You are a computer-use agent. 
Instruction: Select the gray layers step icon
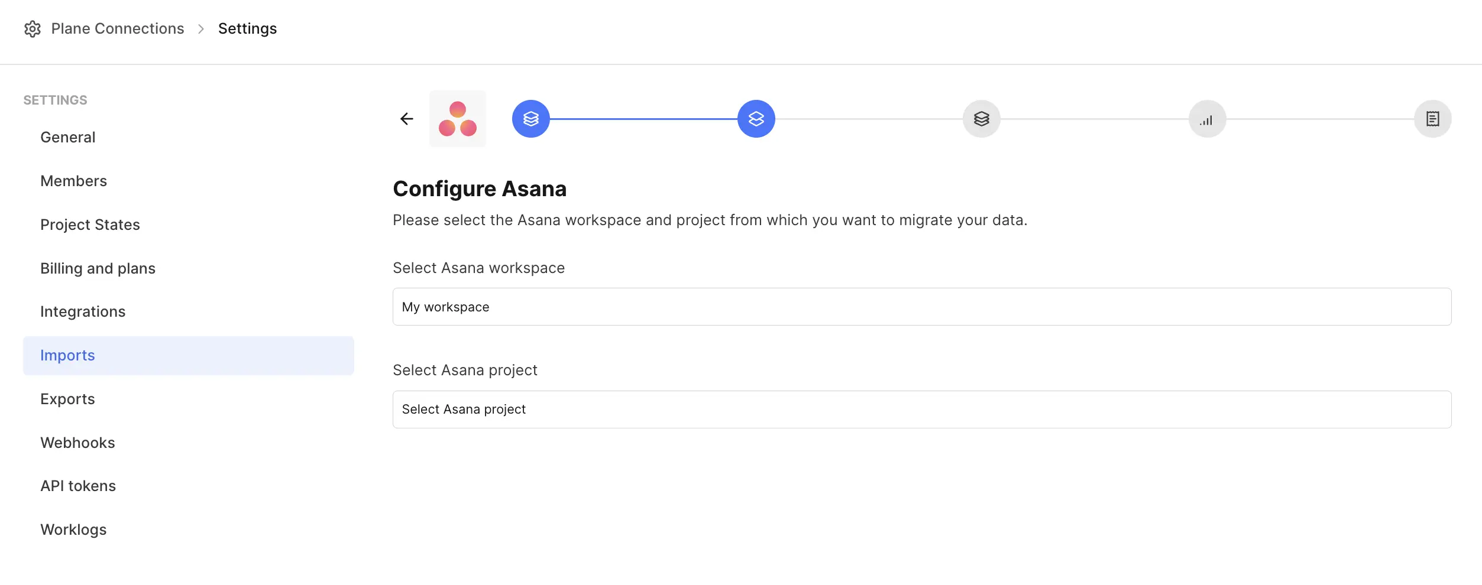pyautogui.click(x=982, y=119)
